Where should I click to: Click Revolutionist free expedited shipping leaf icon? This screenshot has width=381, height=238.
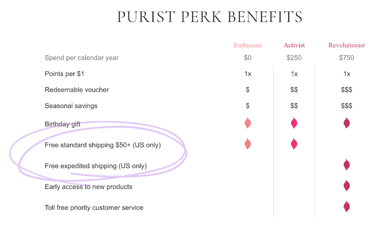coord(347,165)
